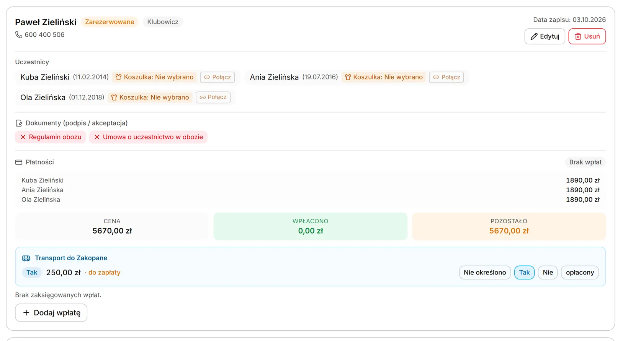Select the 'Tak' transport option button

524,273
